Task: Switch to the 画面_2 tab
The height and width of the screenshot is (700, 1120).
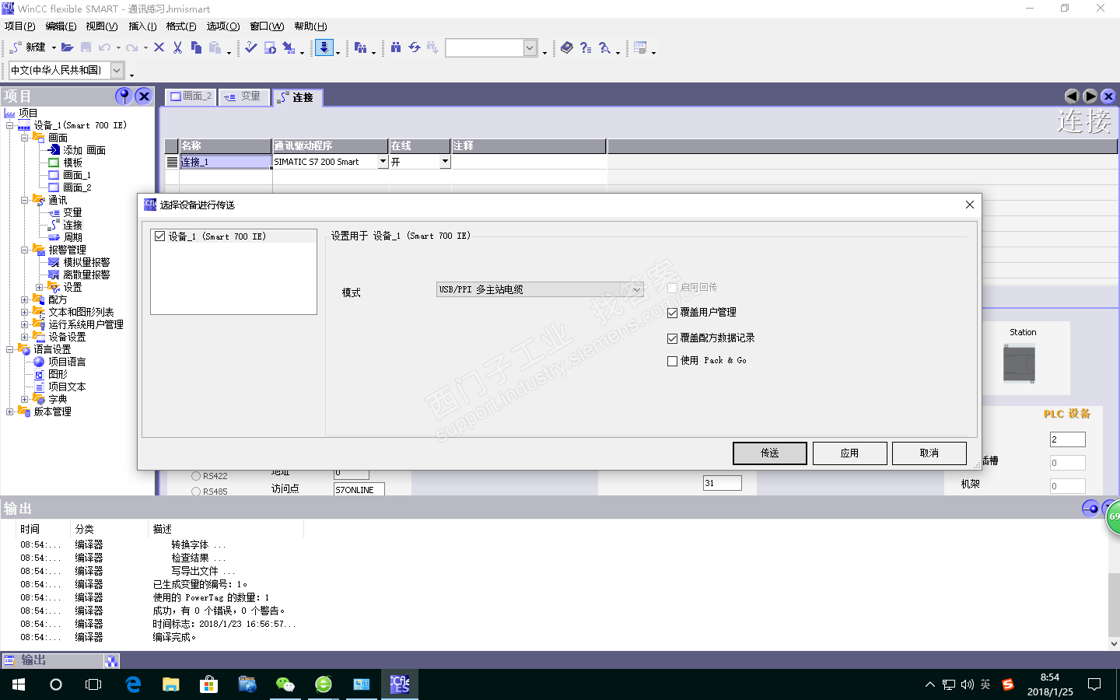Action: (191, 96)
